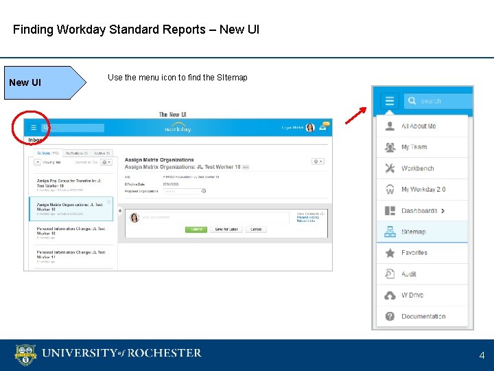Viewport: 494px width, 371px height.
Task: Click the W:Drive cloud icon
Action: 390,295
